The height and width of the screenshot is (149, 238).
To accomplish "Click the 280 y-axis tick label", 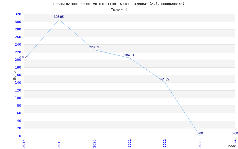I will point(18,30).
